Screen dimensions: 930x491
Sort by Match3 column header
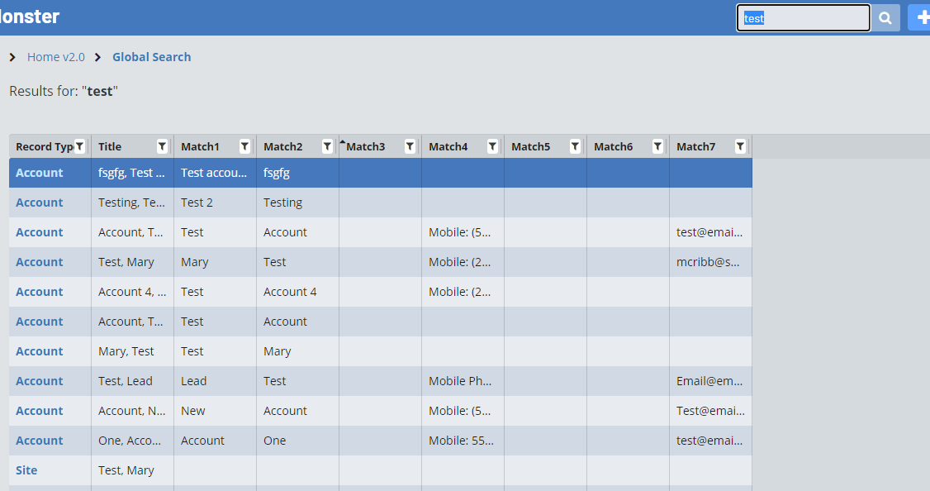click(x=366, y=146)
